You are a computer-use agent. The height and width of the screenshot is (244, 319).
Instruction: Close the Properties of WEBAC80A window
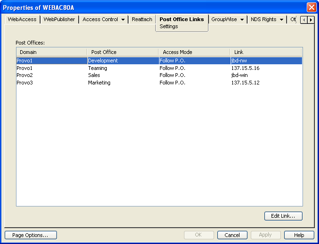coord(311,8)
